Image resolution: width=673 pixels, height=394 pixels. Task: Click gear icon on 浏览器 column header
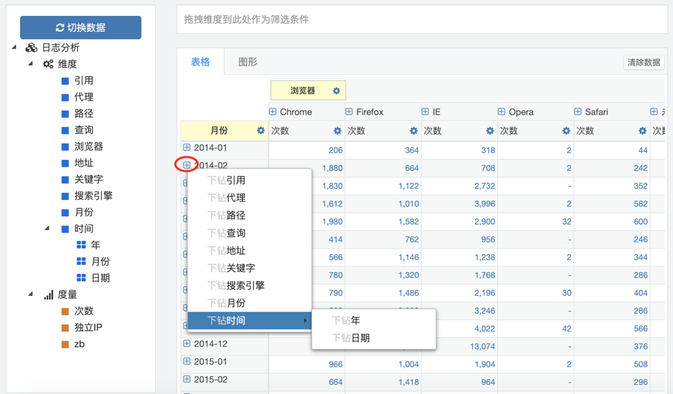336,91
